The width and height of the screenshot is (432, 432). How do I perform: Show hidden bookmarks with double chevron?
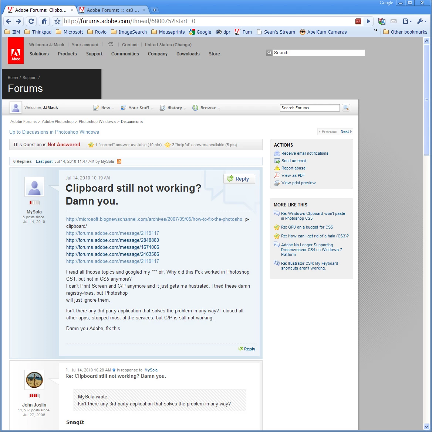click(376, 30)
